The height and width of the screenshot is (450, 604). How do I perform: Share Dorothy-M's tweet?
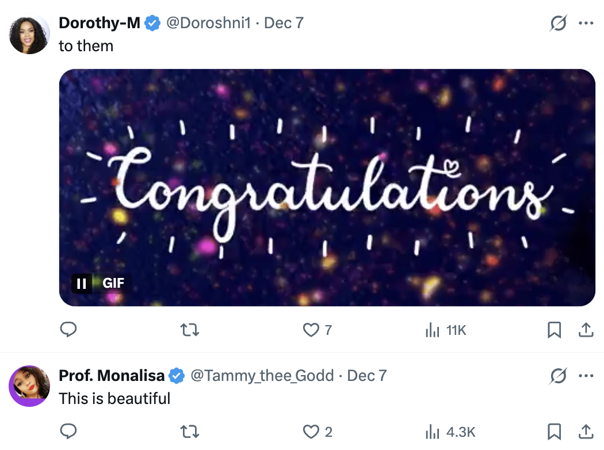[586, 330]
